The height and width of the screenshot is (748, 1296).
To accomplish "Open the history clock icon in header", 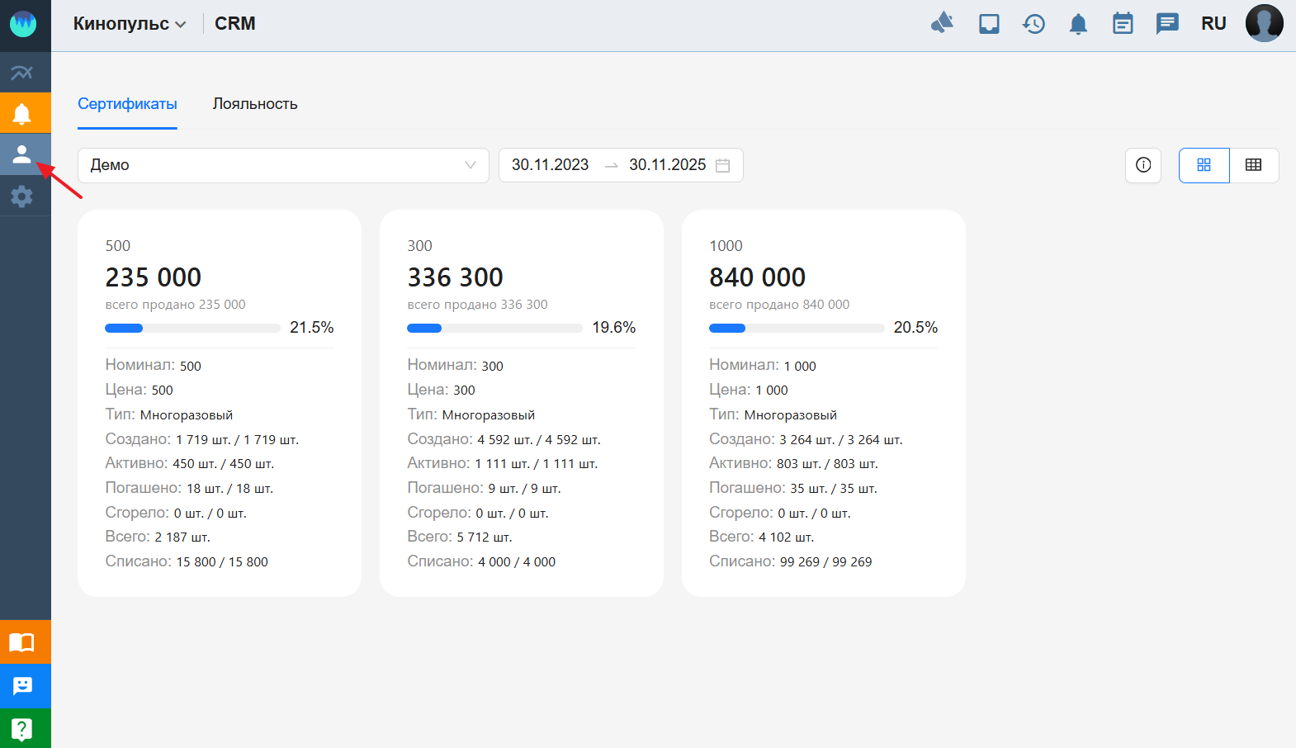I will point(1033,24).
